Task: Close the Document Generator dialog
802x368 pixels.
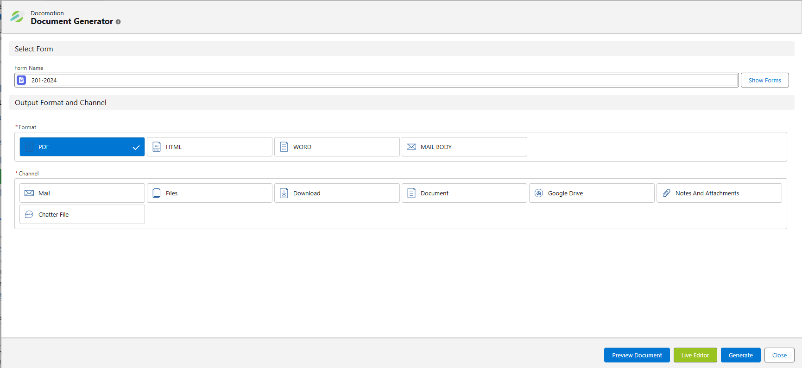Action: click(x=779, y=355)
